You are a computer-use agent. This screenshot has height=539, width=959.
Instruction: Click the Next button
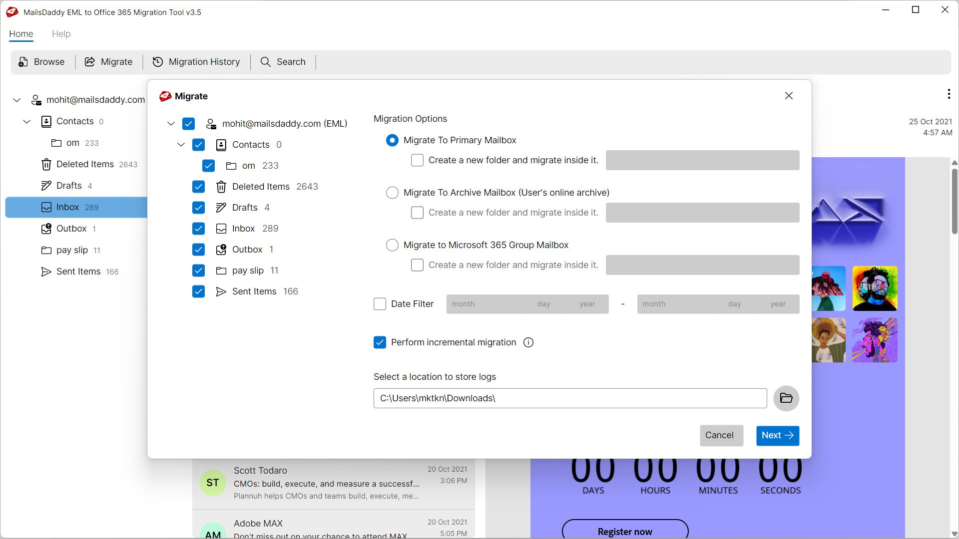tap(777, 435)
